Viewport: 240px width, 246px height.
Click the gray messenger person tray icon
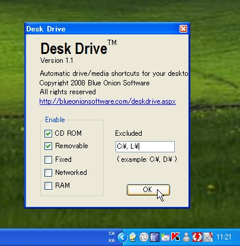click(x=186, y=237)
